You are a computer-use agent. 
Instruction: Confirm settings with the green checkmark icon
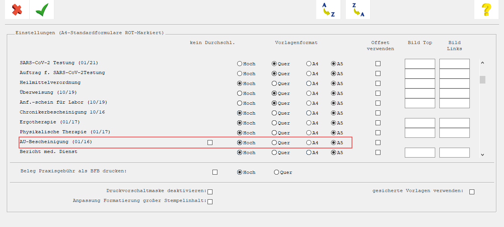pyautogui.click(x=42, y=9)
